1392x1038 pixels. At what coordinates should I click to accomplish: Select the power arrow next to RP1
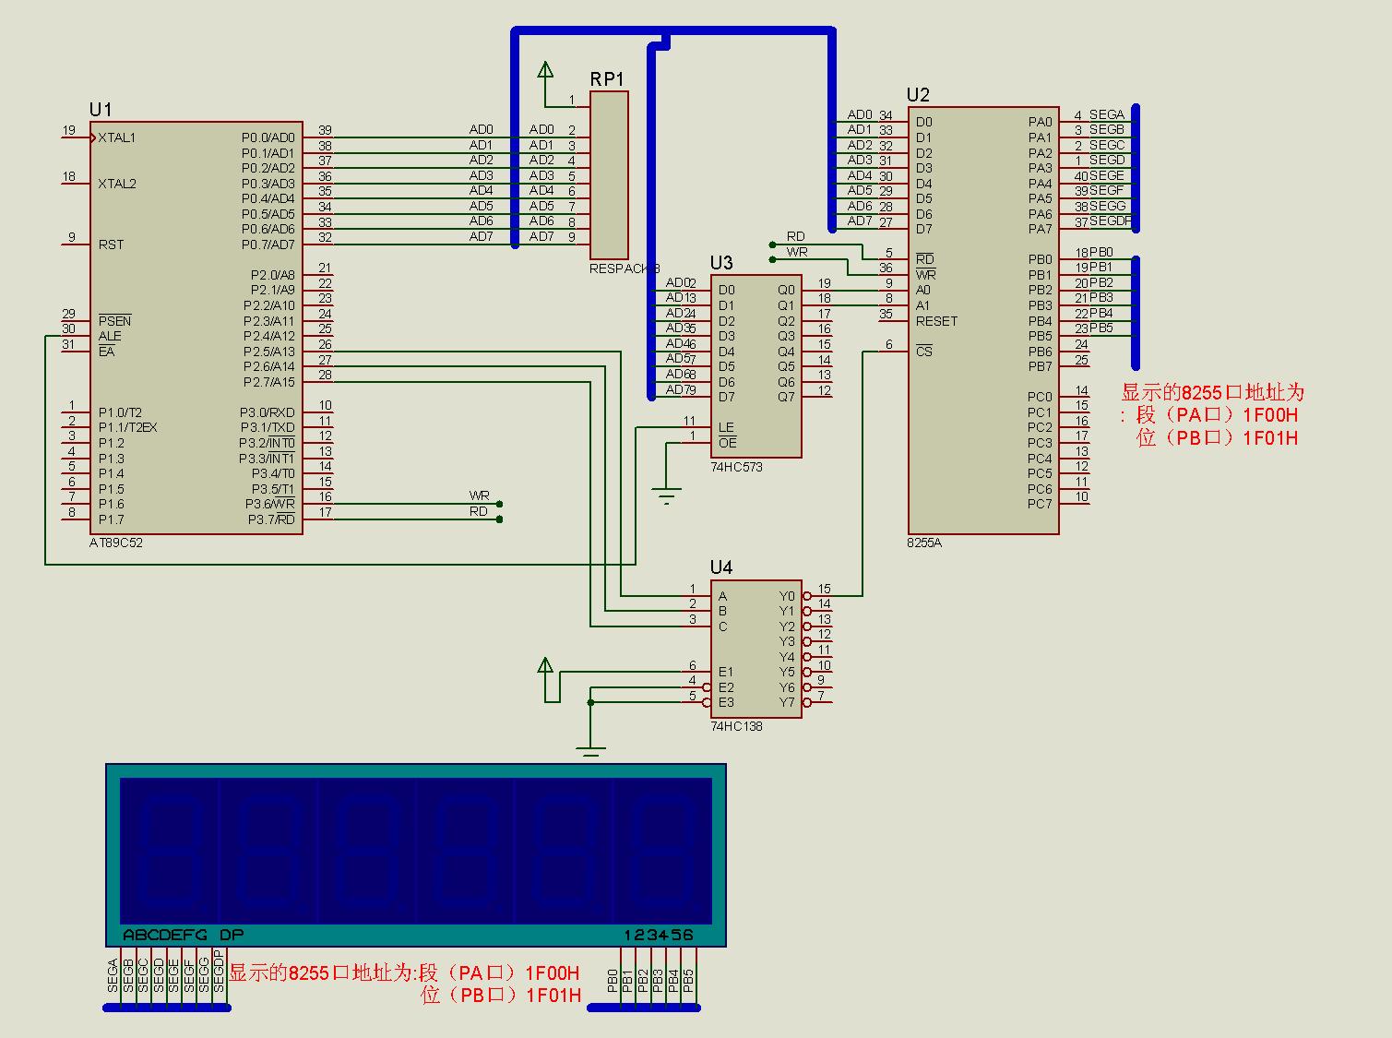click(545, 71)
